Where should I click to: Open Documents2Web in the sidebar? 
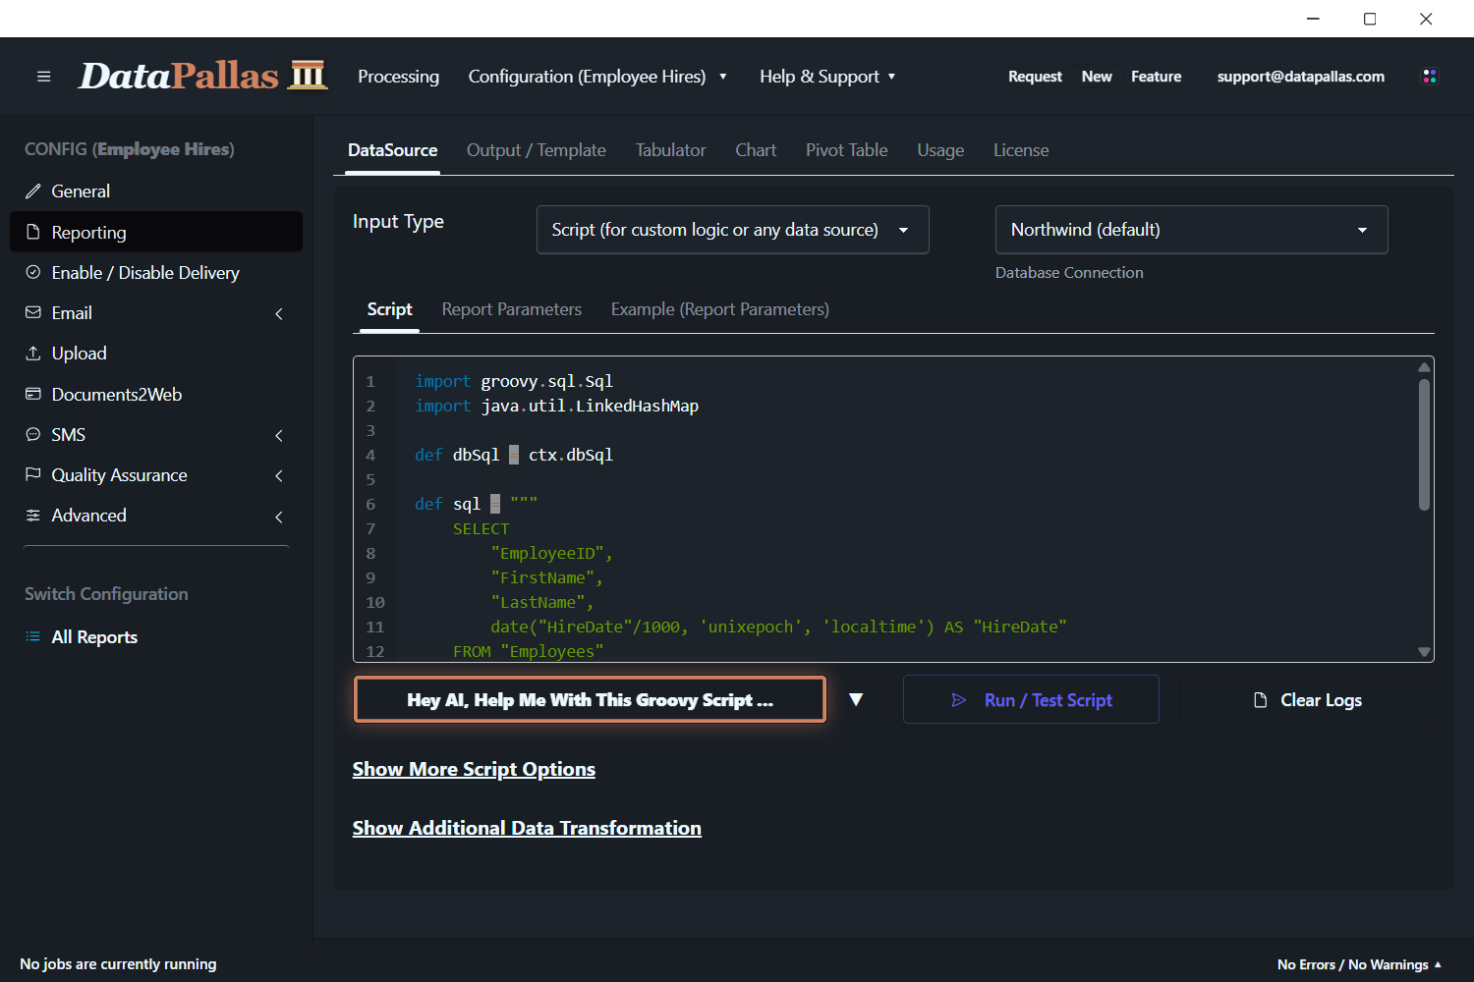[156, 394]
